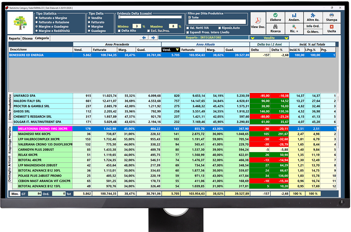Click the Elabora green check icon
The width and height of the screenshot is (351, 232).
275,15
